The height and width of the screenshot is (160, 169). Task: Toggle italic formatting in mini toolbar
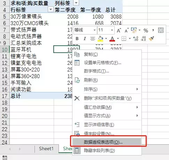85,39
